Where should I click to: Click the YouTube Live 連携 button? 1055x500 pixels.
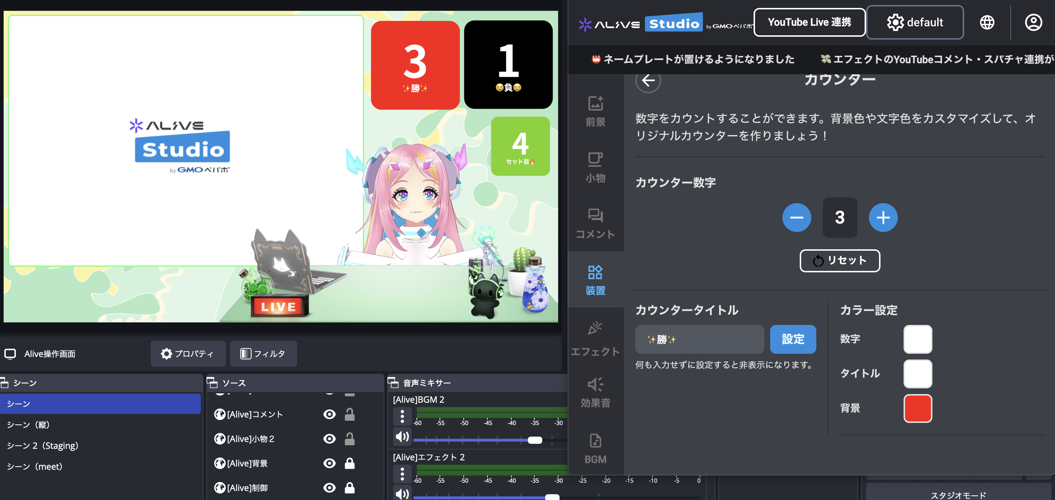tap(809, 22)
